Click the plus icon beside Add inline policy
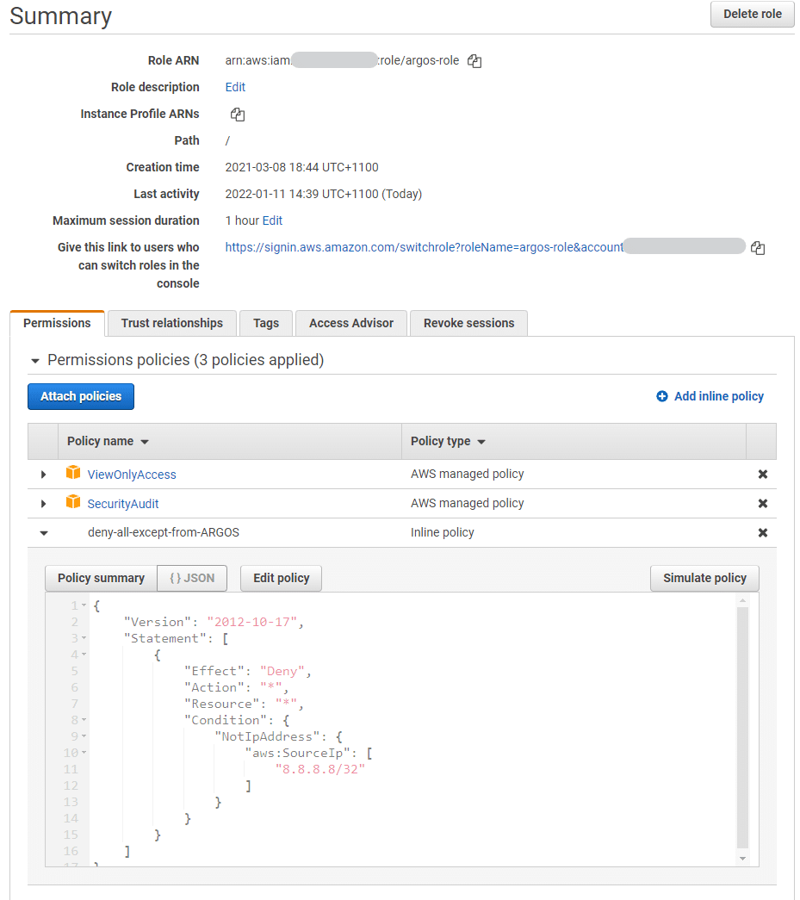 point(661,396)
